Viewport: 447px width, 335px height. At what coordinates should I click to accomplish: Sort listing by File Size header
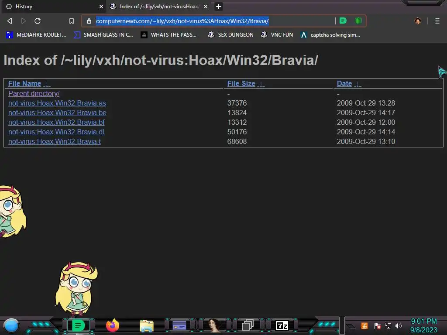point(241,83)
